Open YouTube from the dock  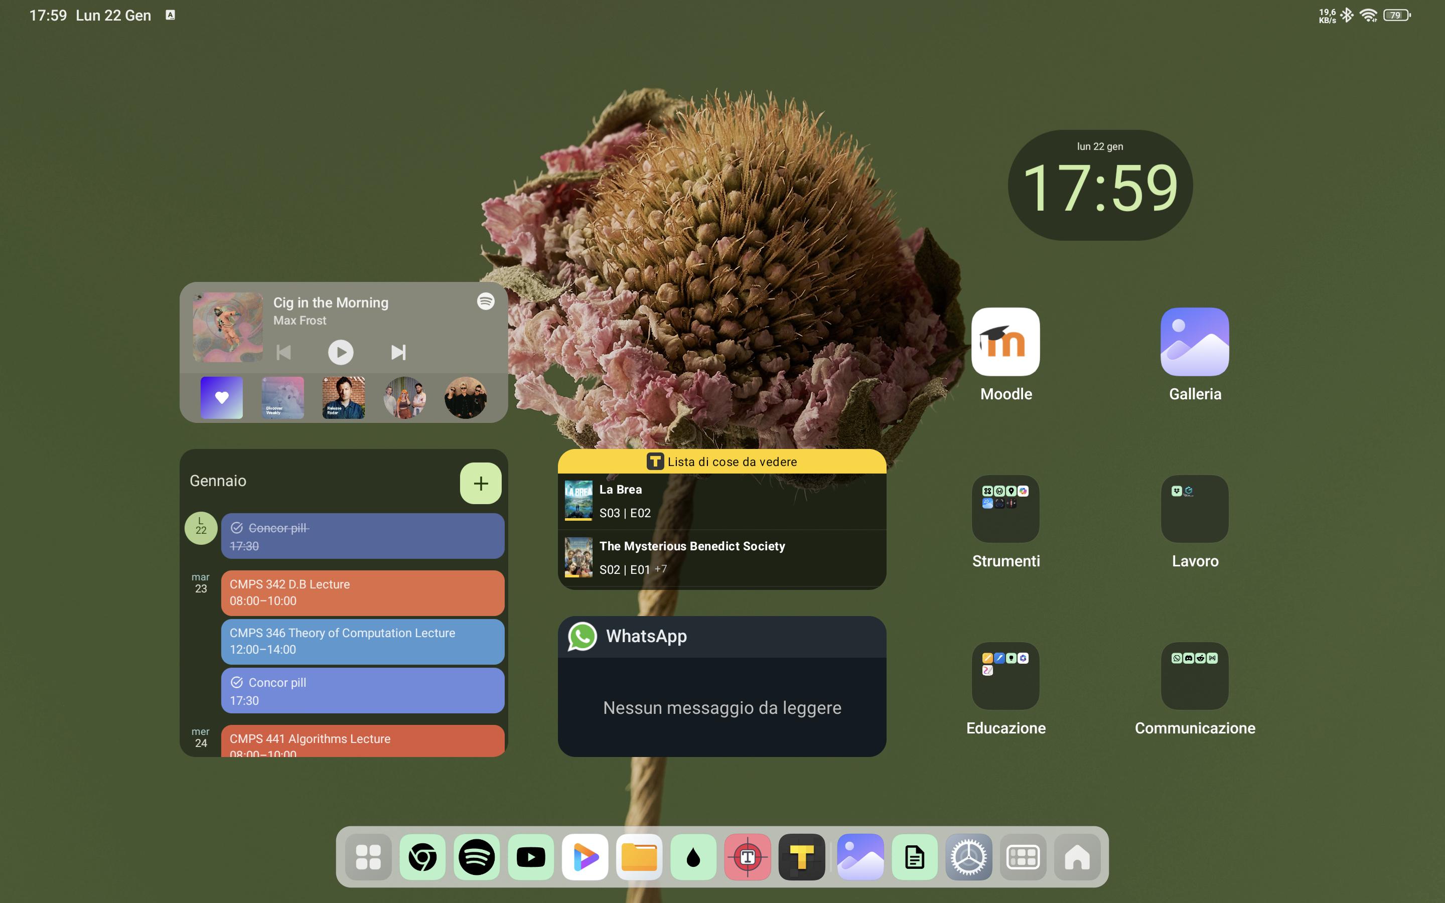pyautogui.click(x=531, y=857)
